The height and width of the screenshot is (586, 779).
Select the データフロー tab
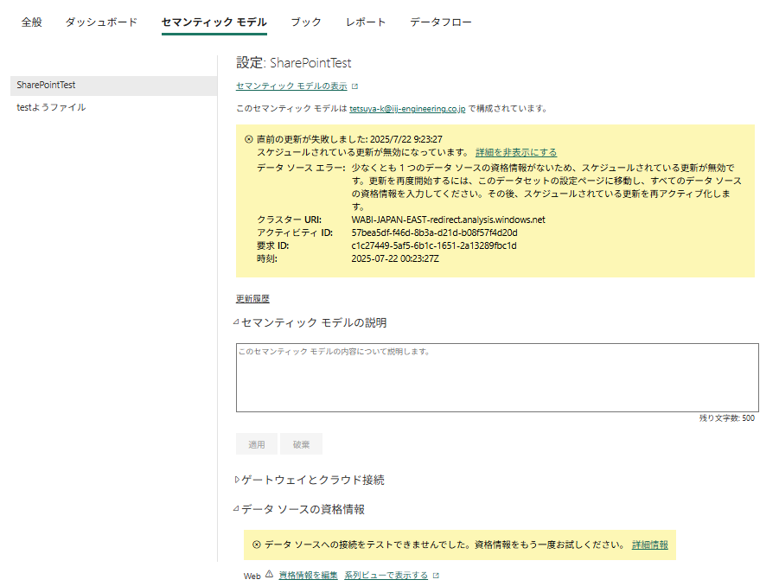441,22
